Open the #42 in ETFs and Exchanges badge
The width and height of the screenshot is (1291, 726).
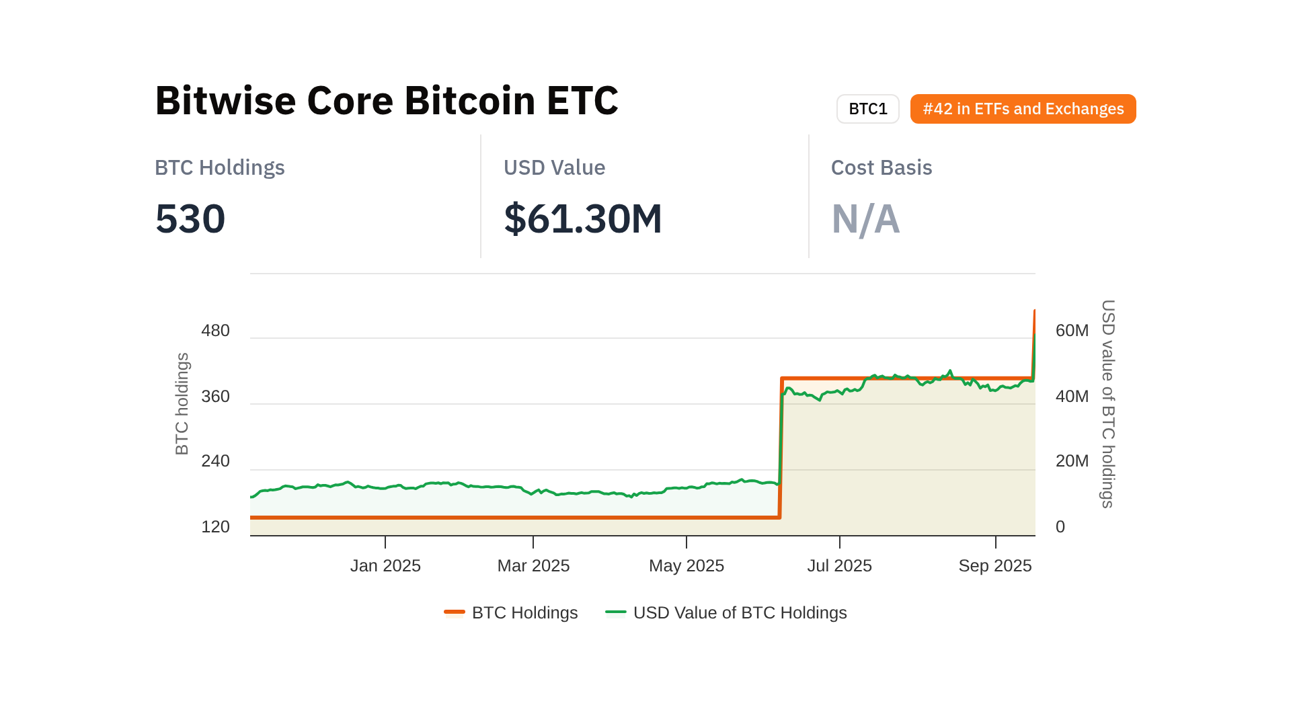(x=1023, y=109)
